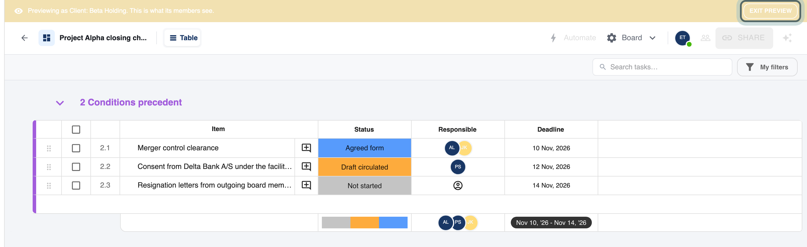This screenshot has width=807, height=247.
Task: Open the Not started status dropdown
Action: point(364,186)
